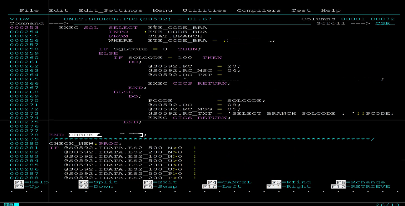Click the 'CHECK_NEW:PROC;' label
The image size is (405, 206).
tap(85, 143)
